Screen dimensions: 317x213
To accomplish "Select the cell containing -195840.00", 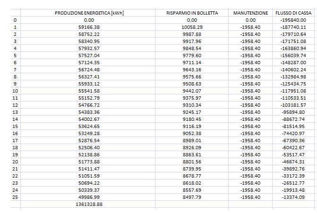I will coord(293,20).
